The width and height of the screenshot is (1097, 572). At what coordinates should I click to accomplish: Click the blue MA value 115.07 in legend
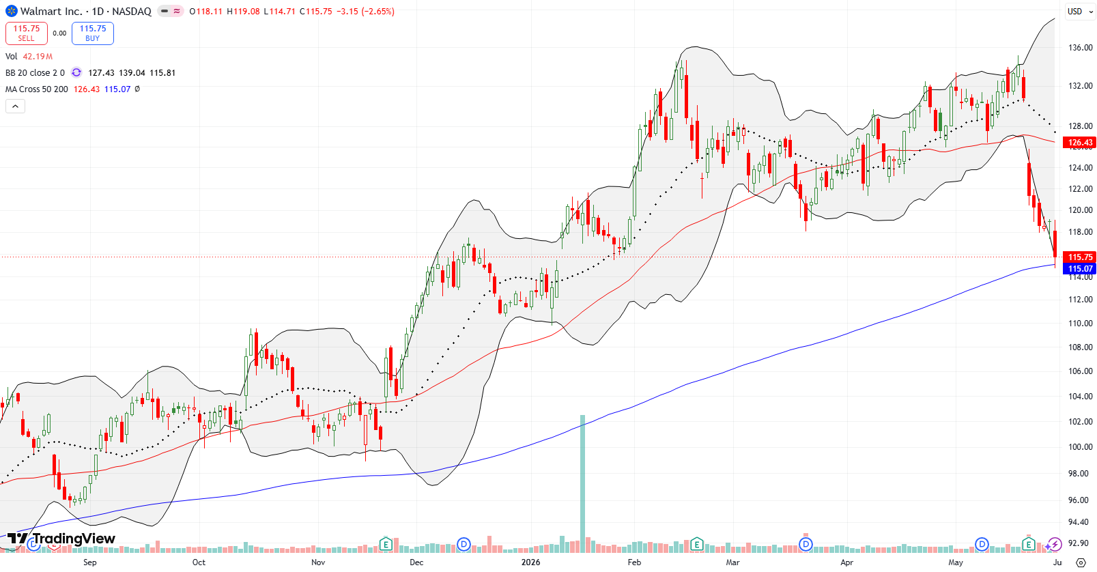[x=117, y=89]
